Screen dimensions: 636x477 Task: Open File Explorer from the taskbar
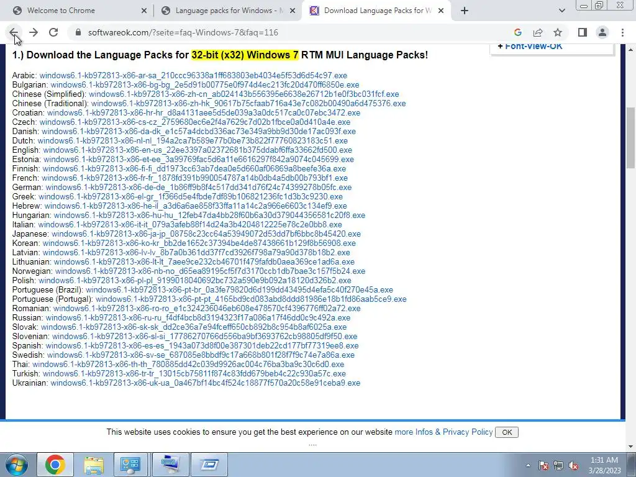click(x=94, y=465)
